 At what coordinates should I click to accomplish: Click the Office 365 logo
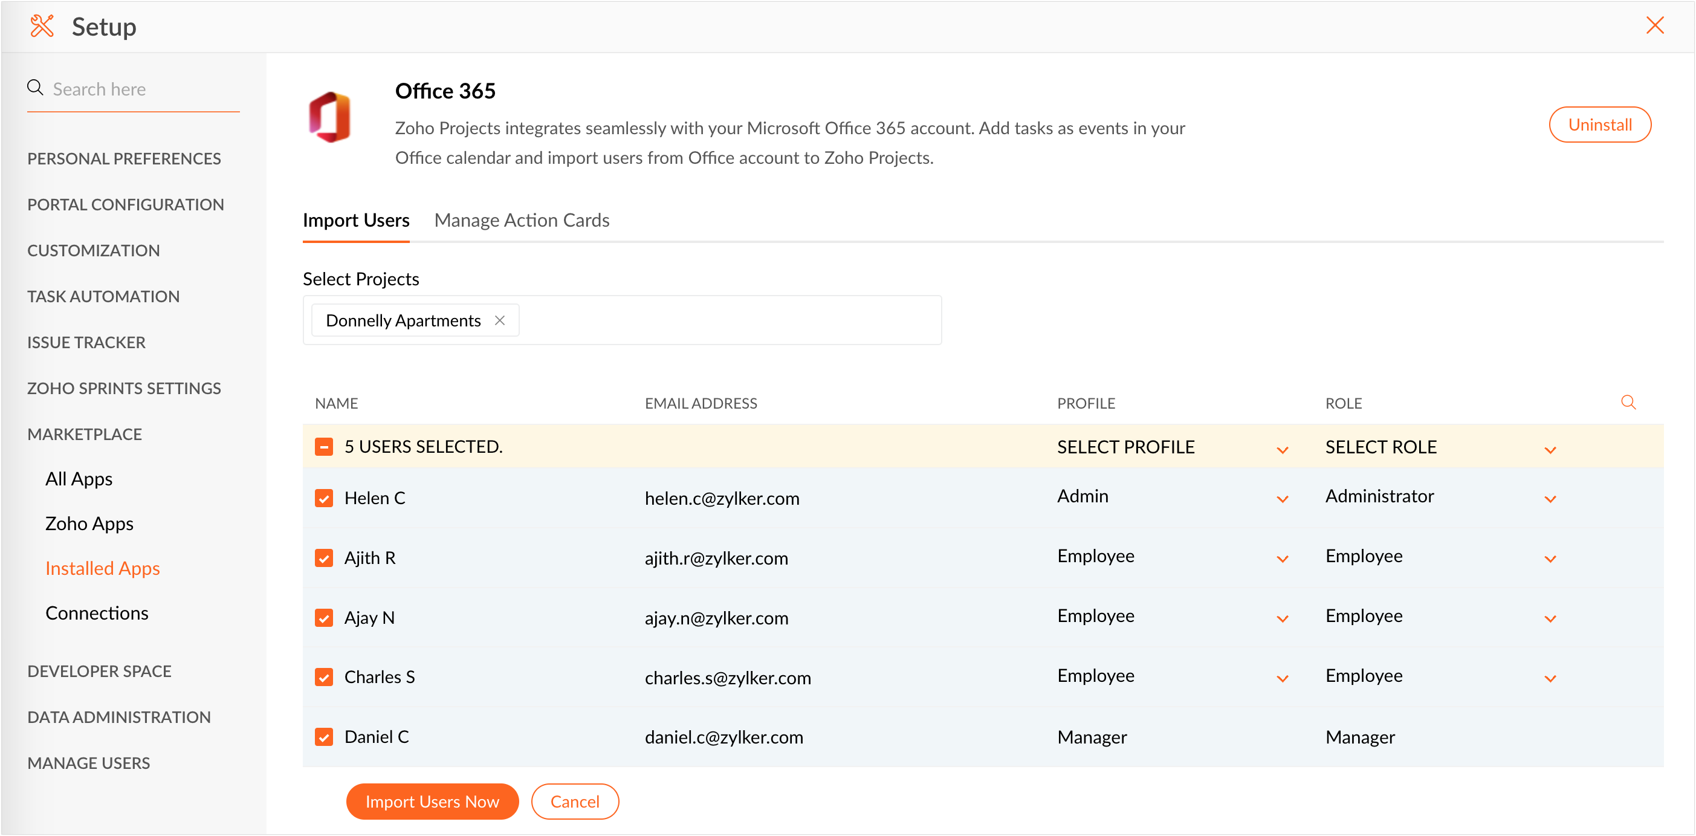click(330, 117)
